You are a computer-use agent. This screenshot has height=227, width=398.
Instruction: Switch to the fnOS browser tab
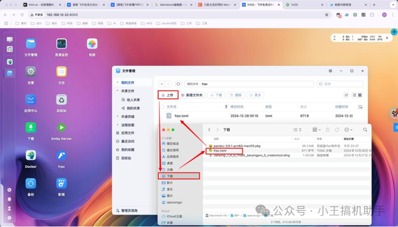point(294,4)
